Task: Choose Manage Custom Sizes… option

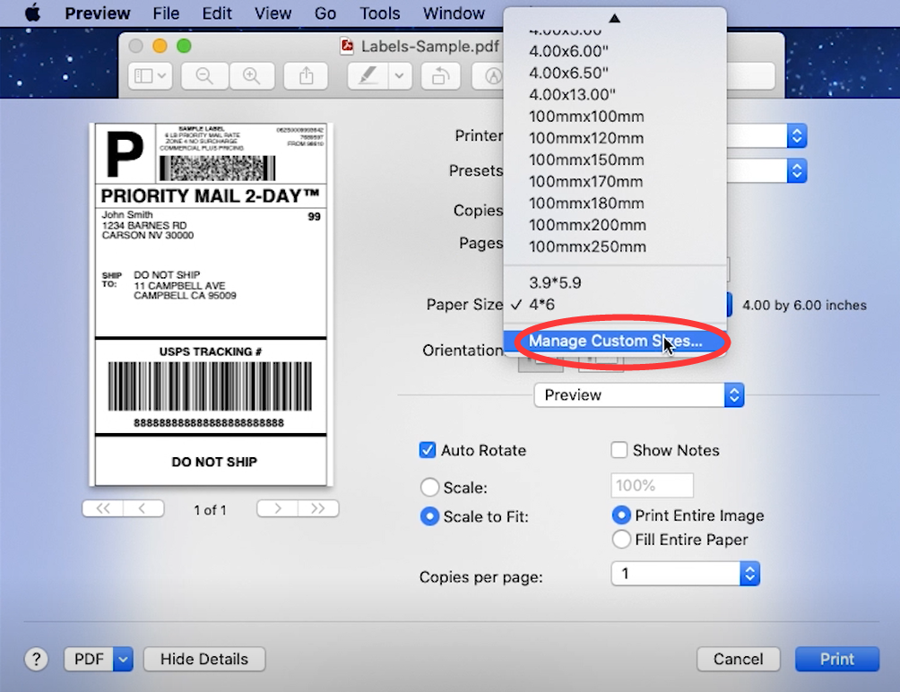Action: click(x=615, y=341)
